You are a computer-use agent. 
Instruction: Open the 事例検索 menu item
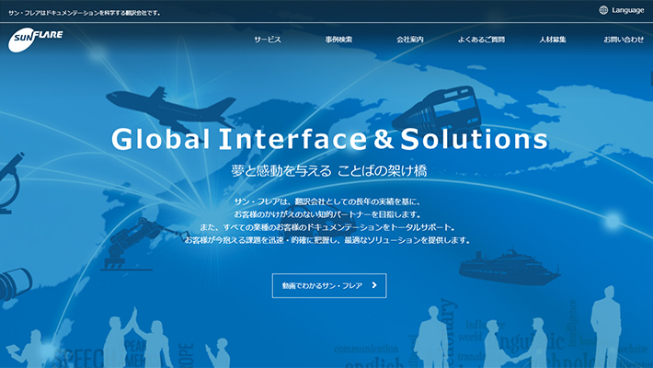[x=338, y=40]
